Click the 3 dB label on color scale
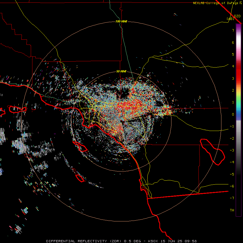 click(x=233, y=78)
